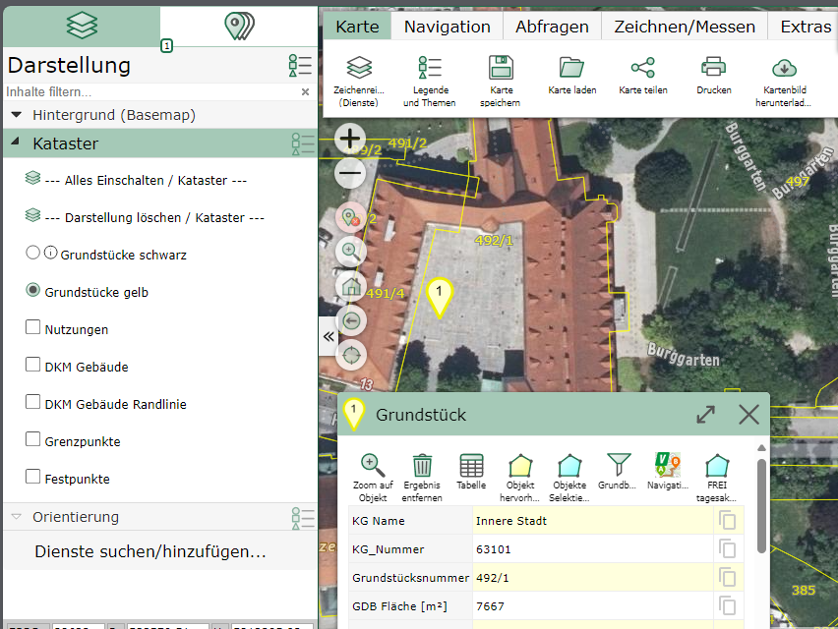Screen dimensions: 838x629
Task: Switch to the Navigation tab
Action: [x=447, y=27]
